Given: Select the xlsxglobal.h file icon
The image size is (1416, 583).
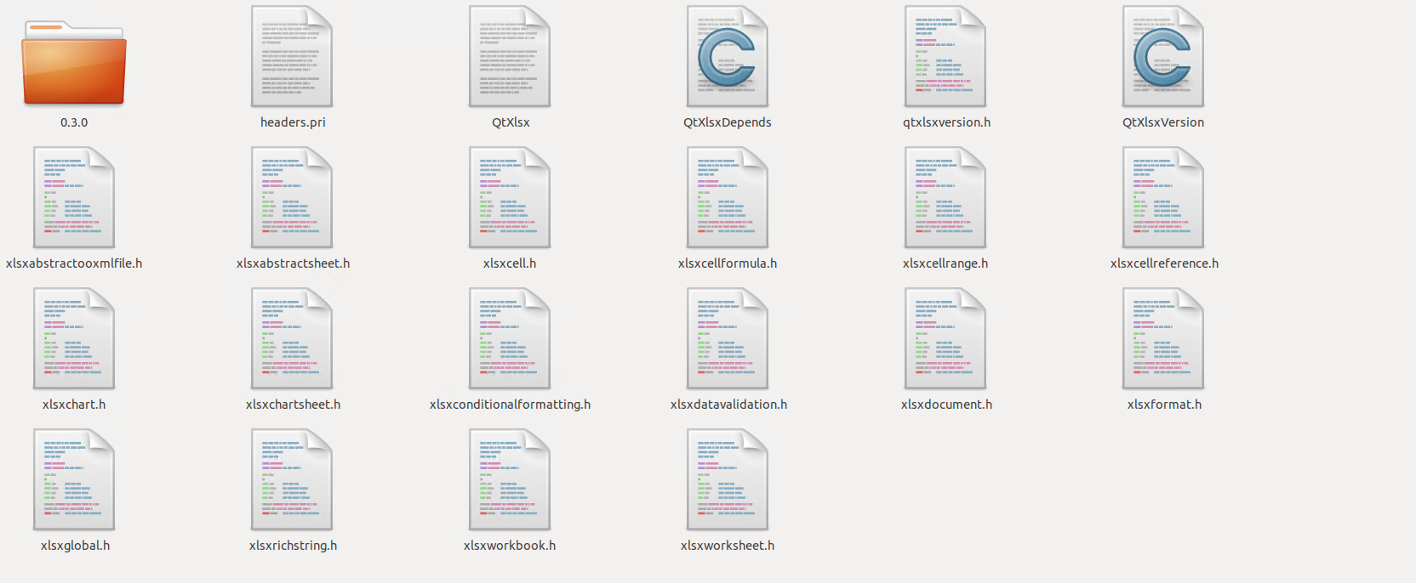Looking at the screenshot, I should pyautogui.click(x=74, y=479).
